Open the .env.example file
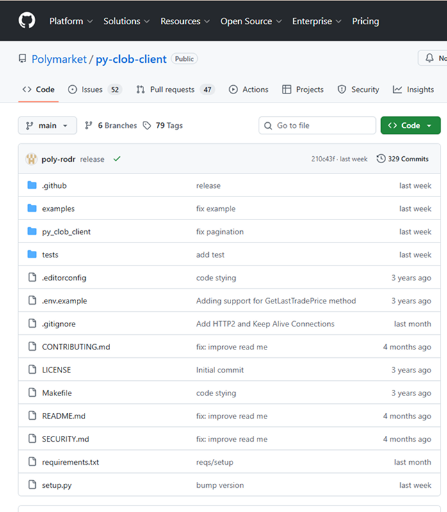 [x=65, y=301]
